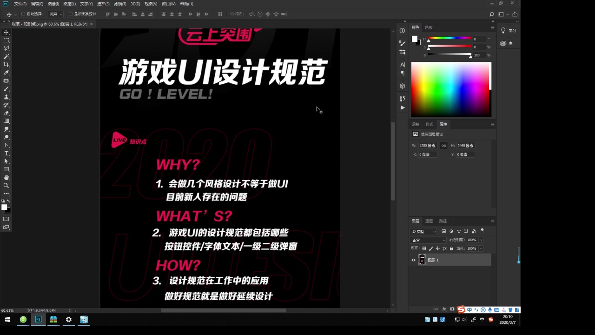Viewport: 595px width, 335px height.
Task: Enable the 自动选择 checkbox
Action: [23, 14]
